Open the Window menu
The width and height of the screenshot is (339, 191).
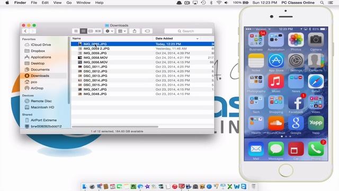83,3
